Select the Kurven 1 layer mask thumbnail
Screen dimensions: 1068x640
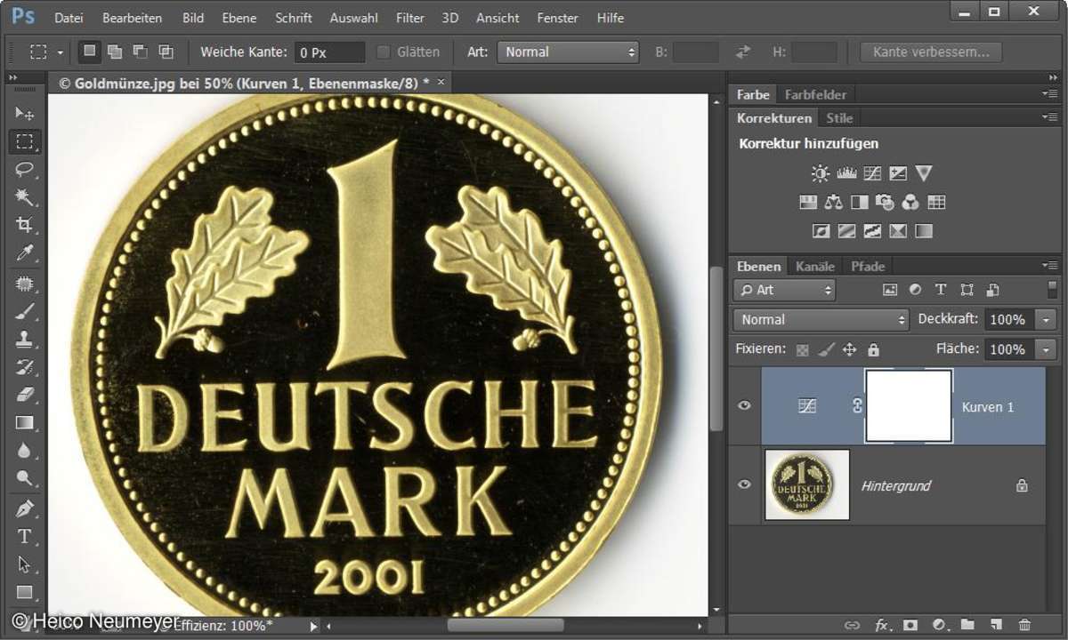[909, 406]
